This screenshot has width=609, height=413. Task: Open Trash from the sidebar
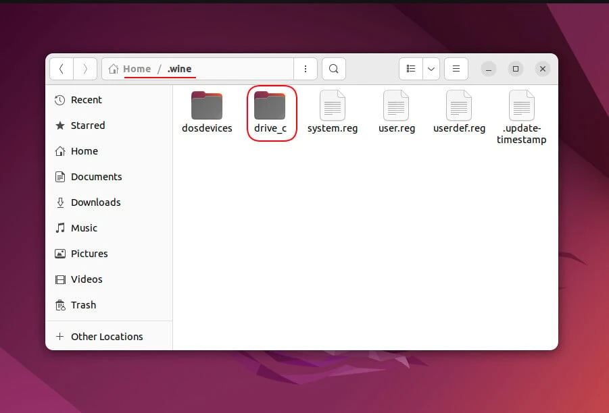[83, 305]
